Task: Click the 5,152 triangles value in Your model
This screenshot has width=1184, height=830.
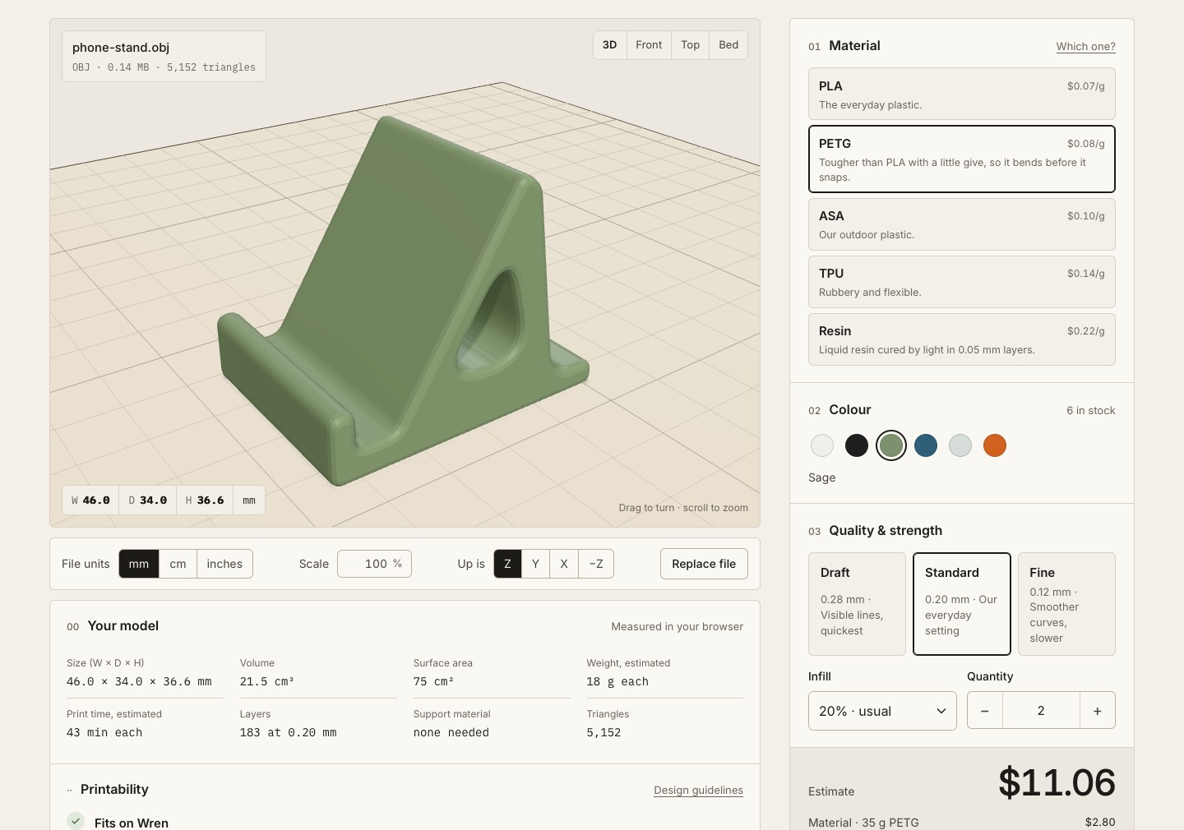Action: pos(604,732)
